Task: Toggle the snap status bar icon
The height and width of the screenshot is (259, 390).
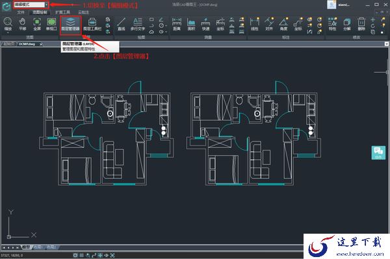Action: coord(75,255)
